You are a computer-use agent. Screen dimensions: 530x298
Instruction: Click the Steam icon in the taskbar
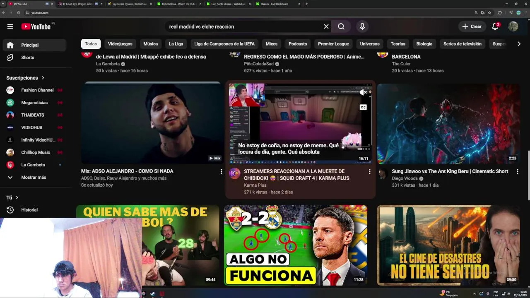tap(152, 294)
